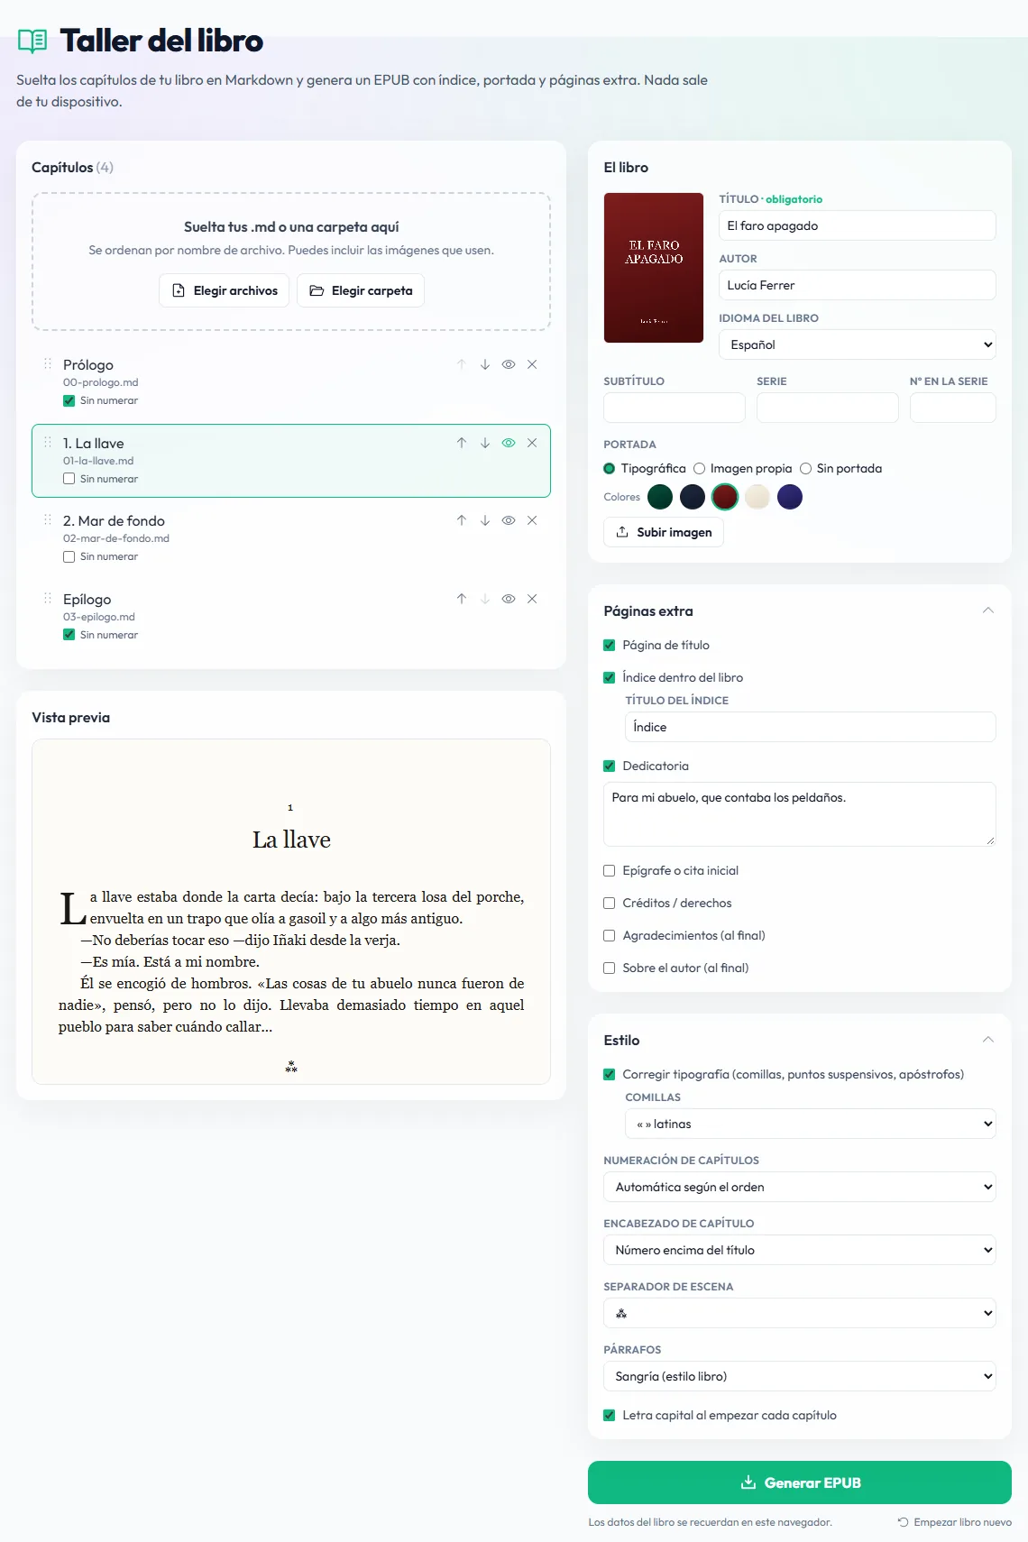The height and width of the screenshot is (1542, 1028).
Task: Collapse the Estilo section
Action: (988, 1040)
